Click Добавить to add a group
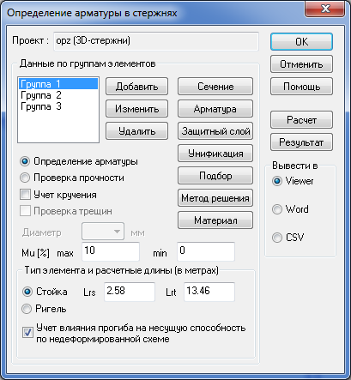 [x=136, y=87]
